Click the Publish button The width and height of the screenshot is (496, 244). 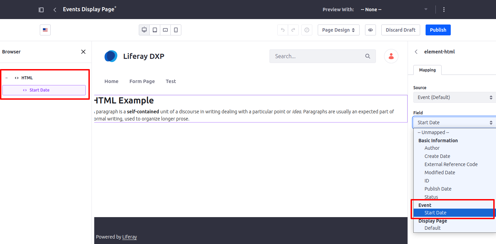point(438,30)
